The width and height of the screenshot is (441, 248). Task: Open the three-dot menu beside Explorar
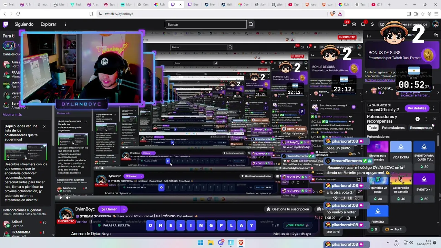point(65,24)
